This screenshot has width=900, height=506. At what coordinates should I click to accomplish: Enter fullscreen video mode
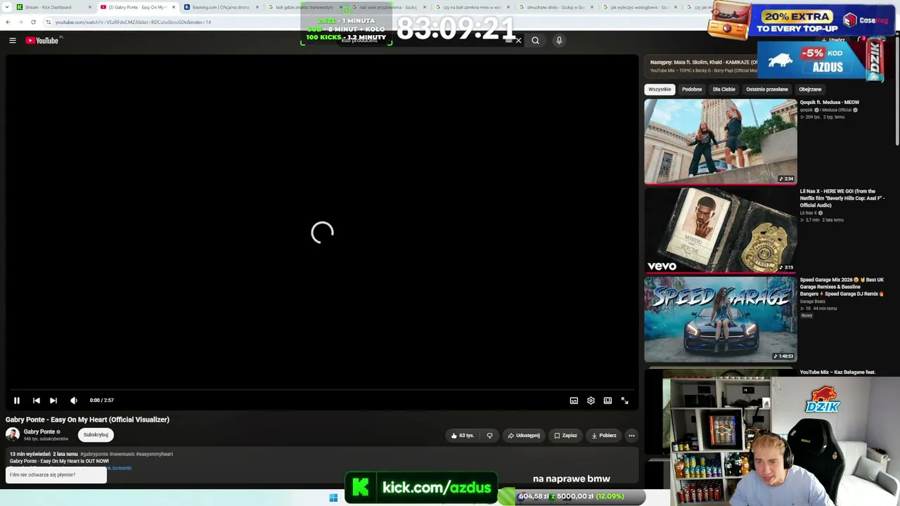624,401
